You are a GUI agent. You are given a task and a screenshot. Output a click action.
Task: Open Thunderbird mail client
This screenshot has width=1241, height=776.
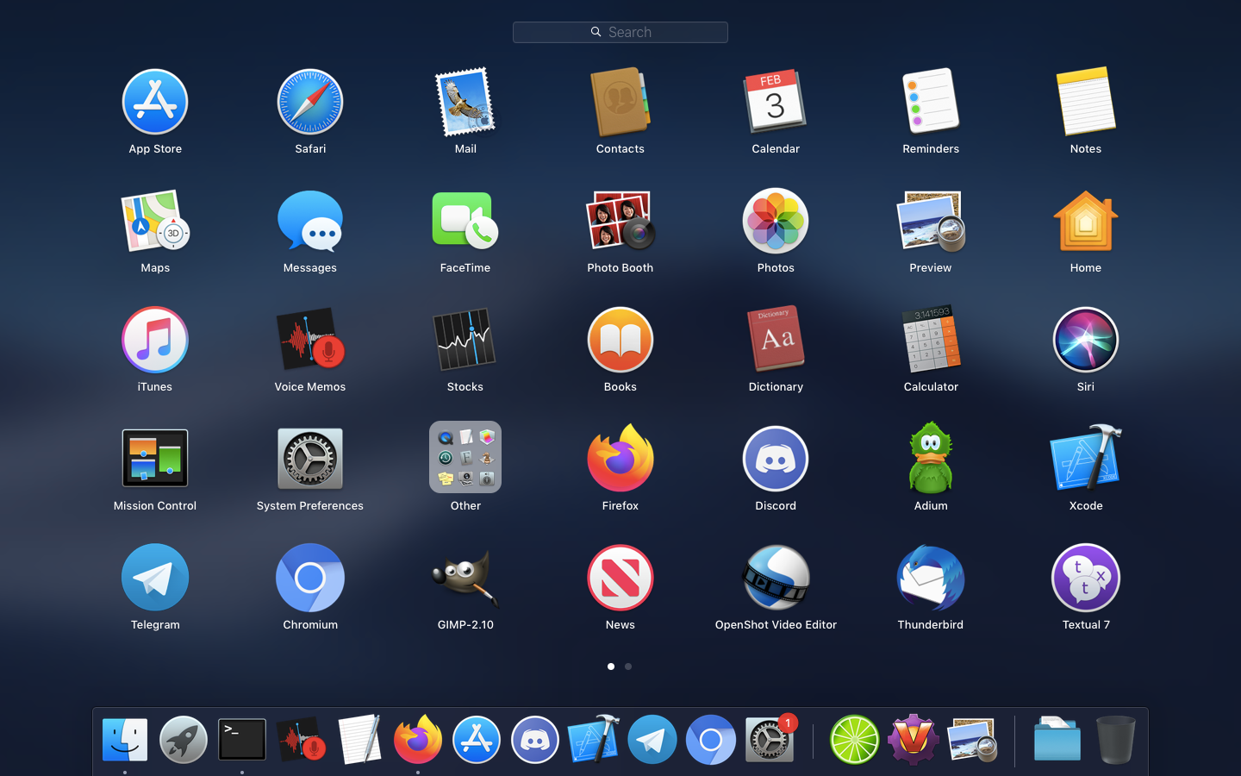[931, 578]
